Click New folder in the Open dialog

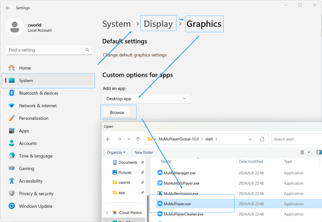(144, 152)
